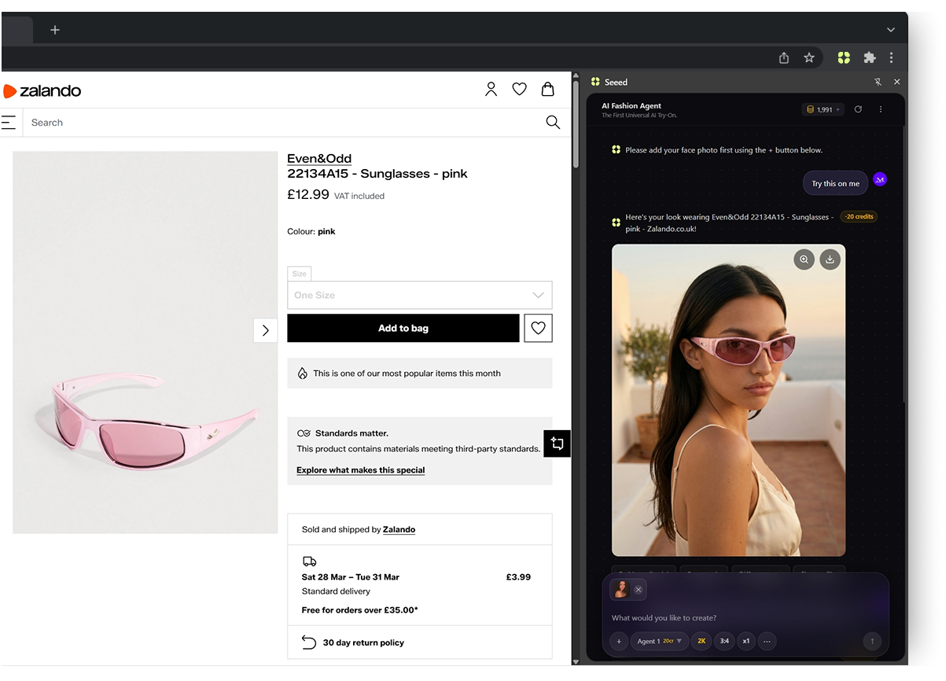Open the browser extensions puzzle icon

[869, 57]
